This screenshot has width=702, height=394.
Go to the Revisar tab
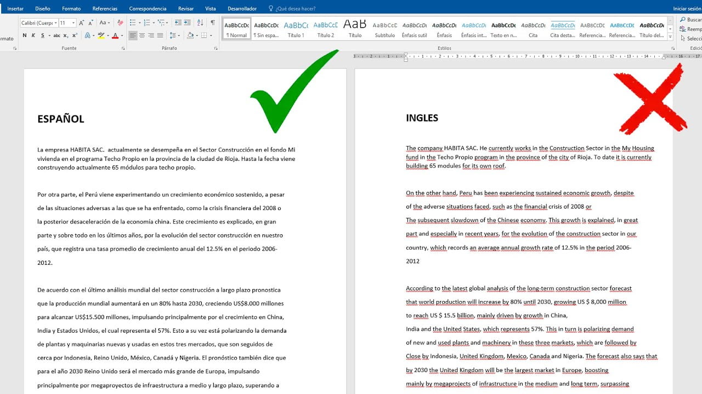pos(186,9)
